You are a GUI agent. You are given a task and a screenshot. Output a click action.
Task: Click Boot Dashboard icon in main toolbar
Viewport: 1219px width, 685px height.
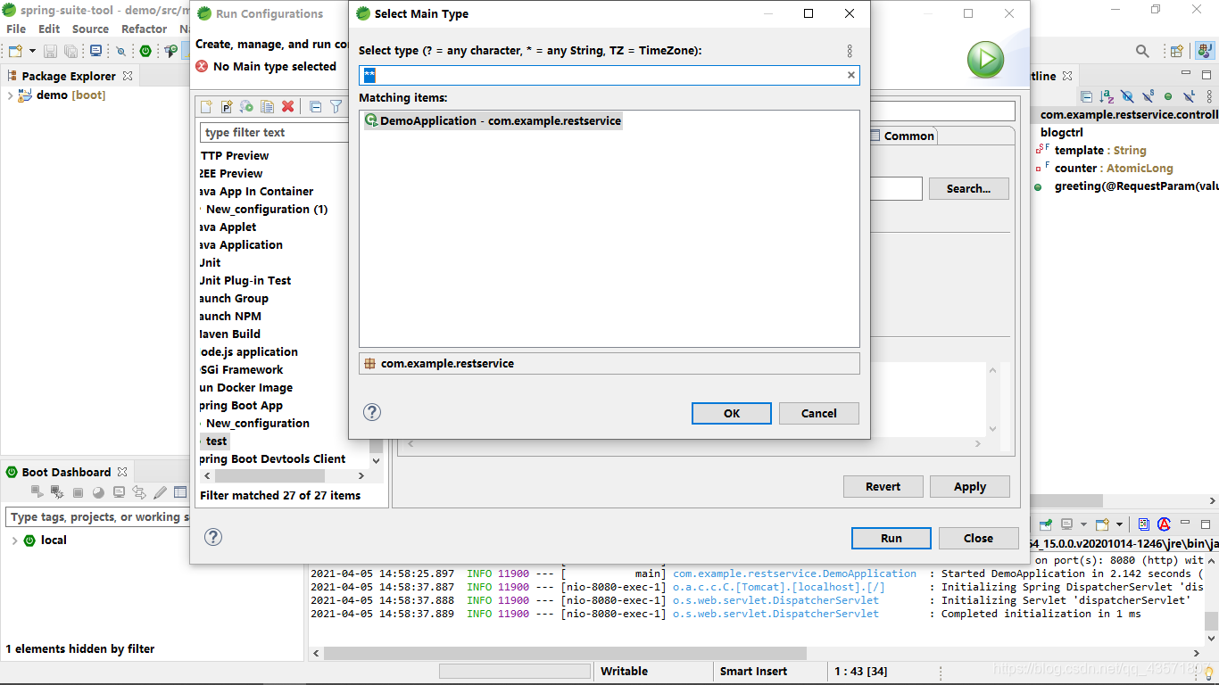tap(145, 51)
